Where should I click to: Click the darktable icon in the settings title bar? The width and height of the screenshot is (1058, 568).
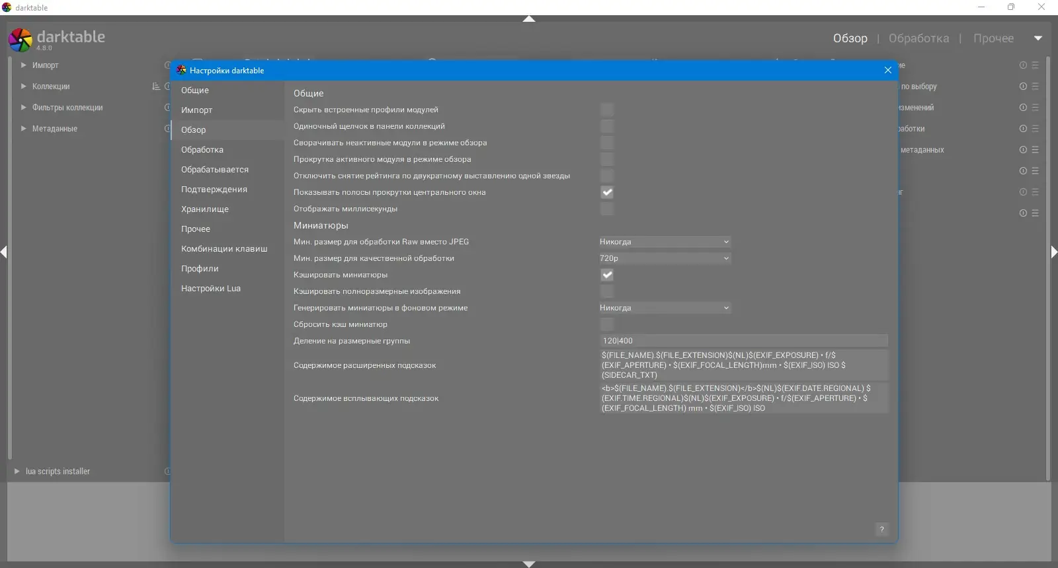coord(181,70)
